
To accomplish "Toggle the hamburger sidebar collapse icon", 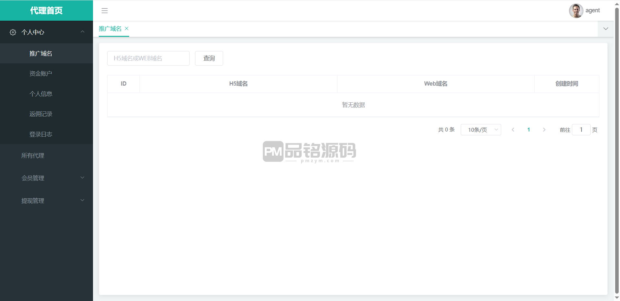I will [x=105, y=11].
